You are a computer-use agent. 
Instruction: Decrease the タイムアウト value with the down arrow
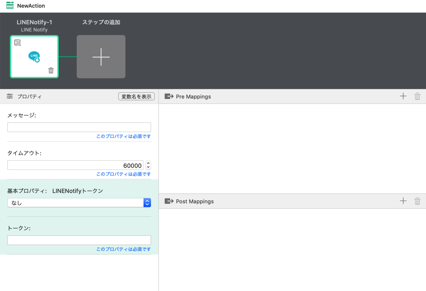point(148,167)
